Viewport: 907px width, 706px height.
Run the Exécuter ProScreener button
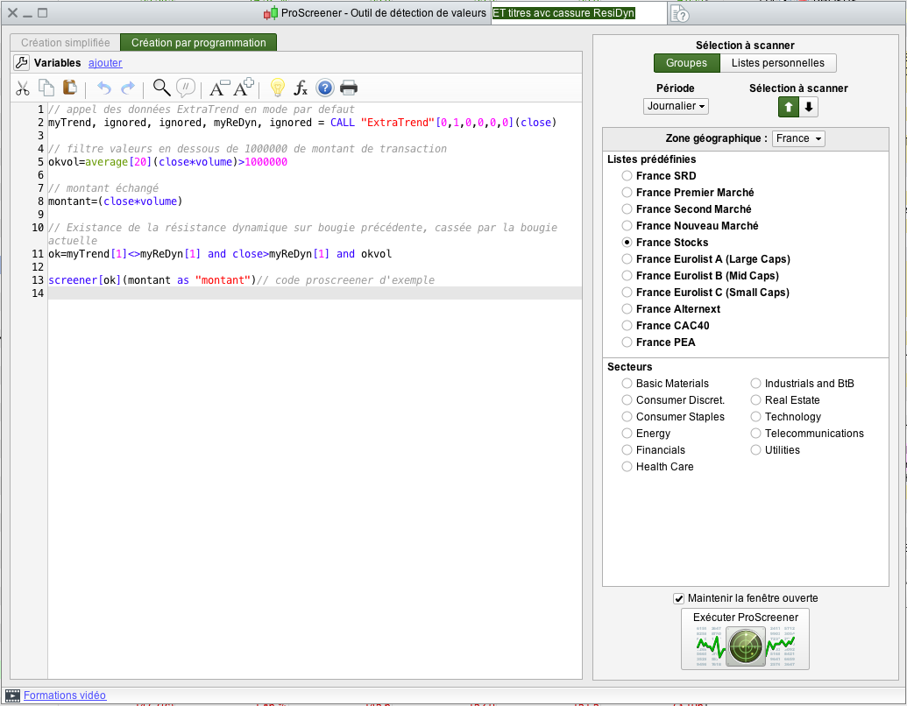coord(745,640)
